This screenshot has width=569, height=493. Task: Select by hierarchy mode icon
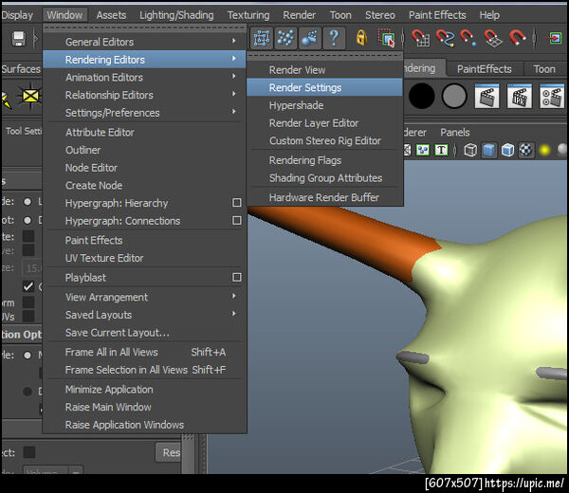pyautogui.click(x=262, y=38)
